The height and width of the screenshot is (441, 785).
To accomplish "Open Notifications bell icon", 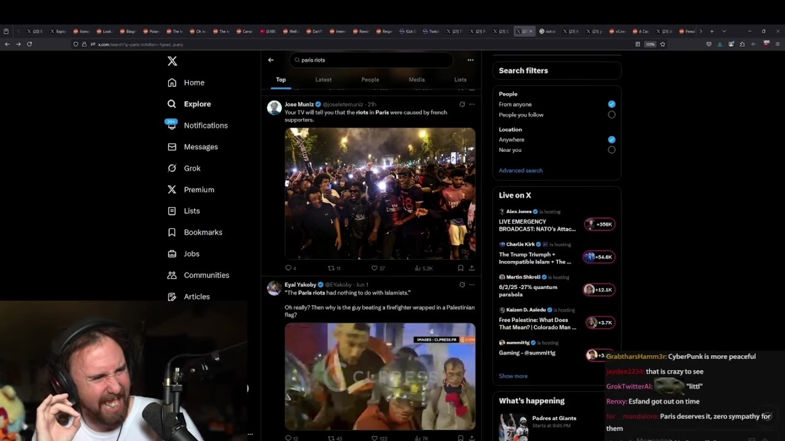I will [x=172, y=125].
